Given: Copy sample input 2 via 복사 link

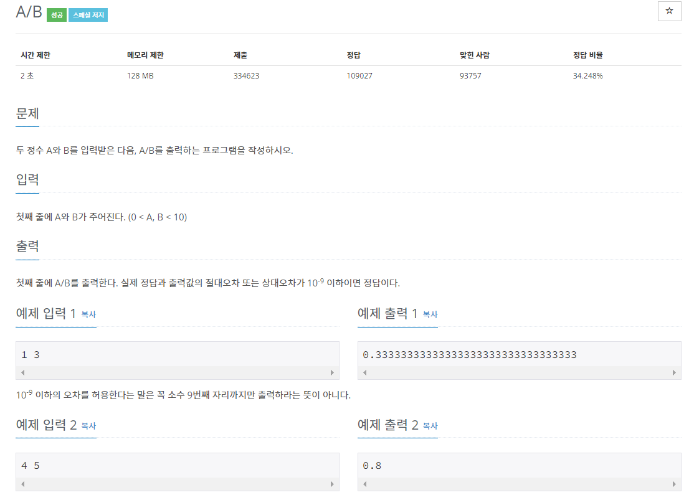Looking at the screenshot, I should point(88,426).
